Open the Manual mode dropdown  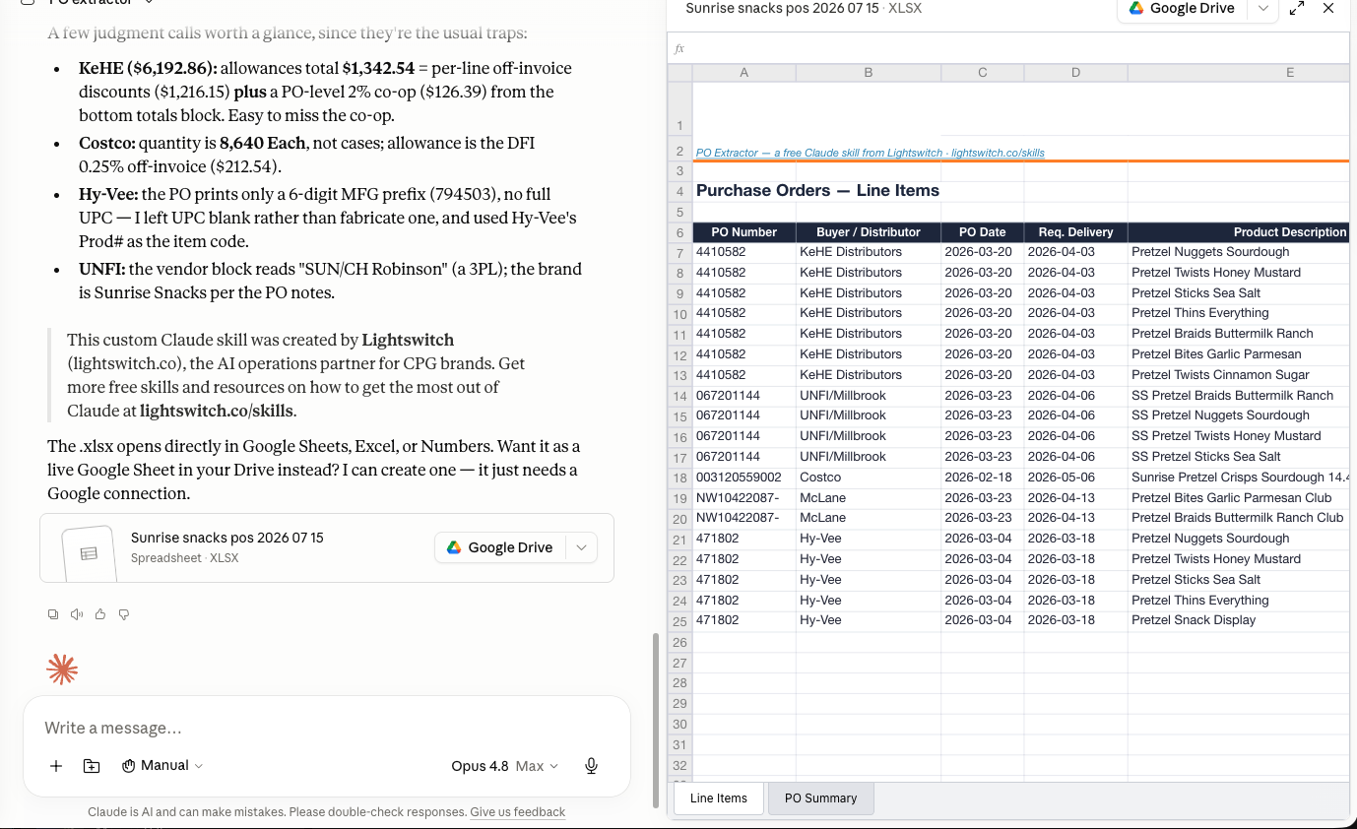point(162,766)
